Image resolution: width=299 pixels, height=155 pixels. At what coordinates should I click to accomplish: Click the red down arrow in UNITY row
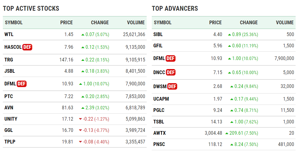pyautogui.click(x=80, y=119)
